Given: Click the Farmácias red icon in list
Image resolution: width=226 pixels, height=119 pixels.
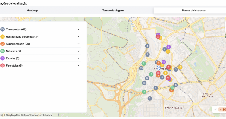Looking at the screenshot, I should click(2, 66).
